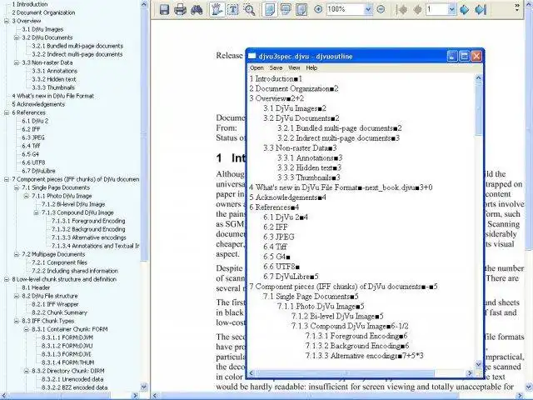Open 3.2.1 Bundled multi-page documents in sidebar
Viewport: 533px width, 400px height.
coord(77,46)
